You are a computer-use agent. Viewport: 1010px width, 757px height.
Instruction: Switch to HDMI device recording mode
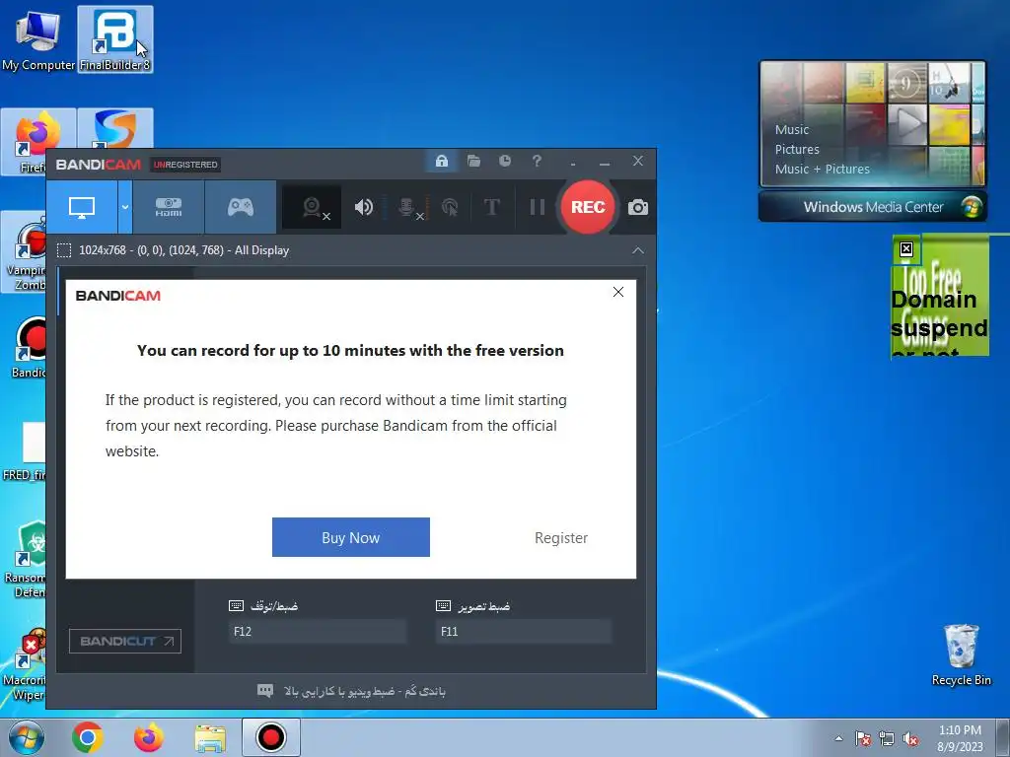pos(169,207)
